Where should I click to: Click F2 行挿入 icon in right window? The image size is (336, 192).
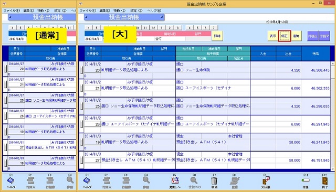click(x=107, y=180)
